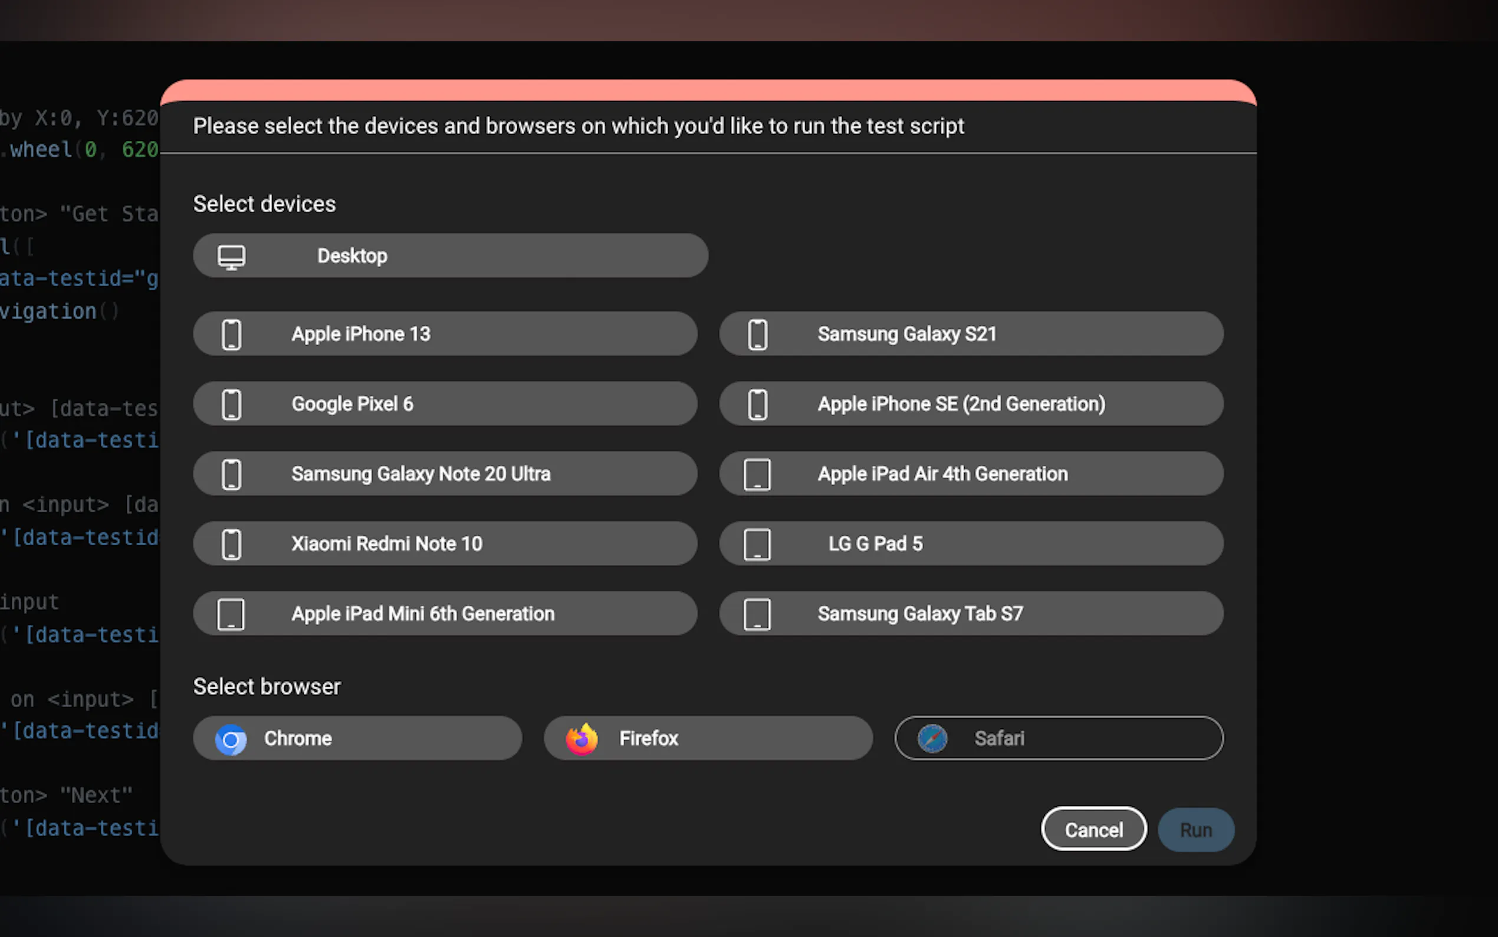Image resolution: width=1498 pixels, height=937 pixels.
Task: Choose Safari as the test browser
Action: (x=1058, y=739)
